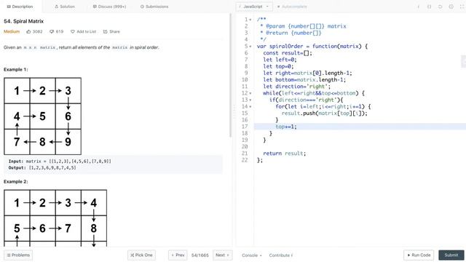Collapse the if block fold at line 13

click(250, 100)
